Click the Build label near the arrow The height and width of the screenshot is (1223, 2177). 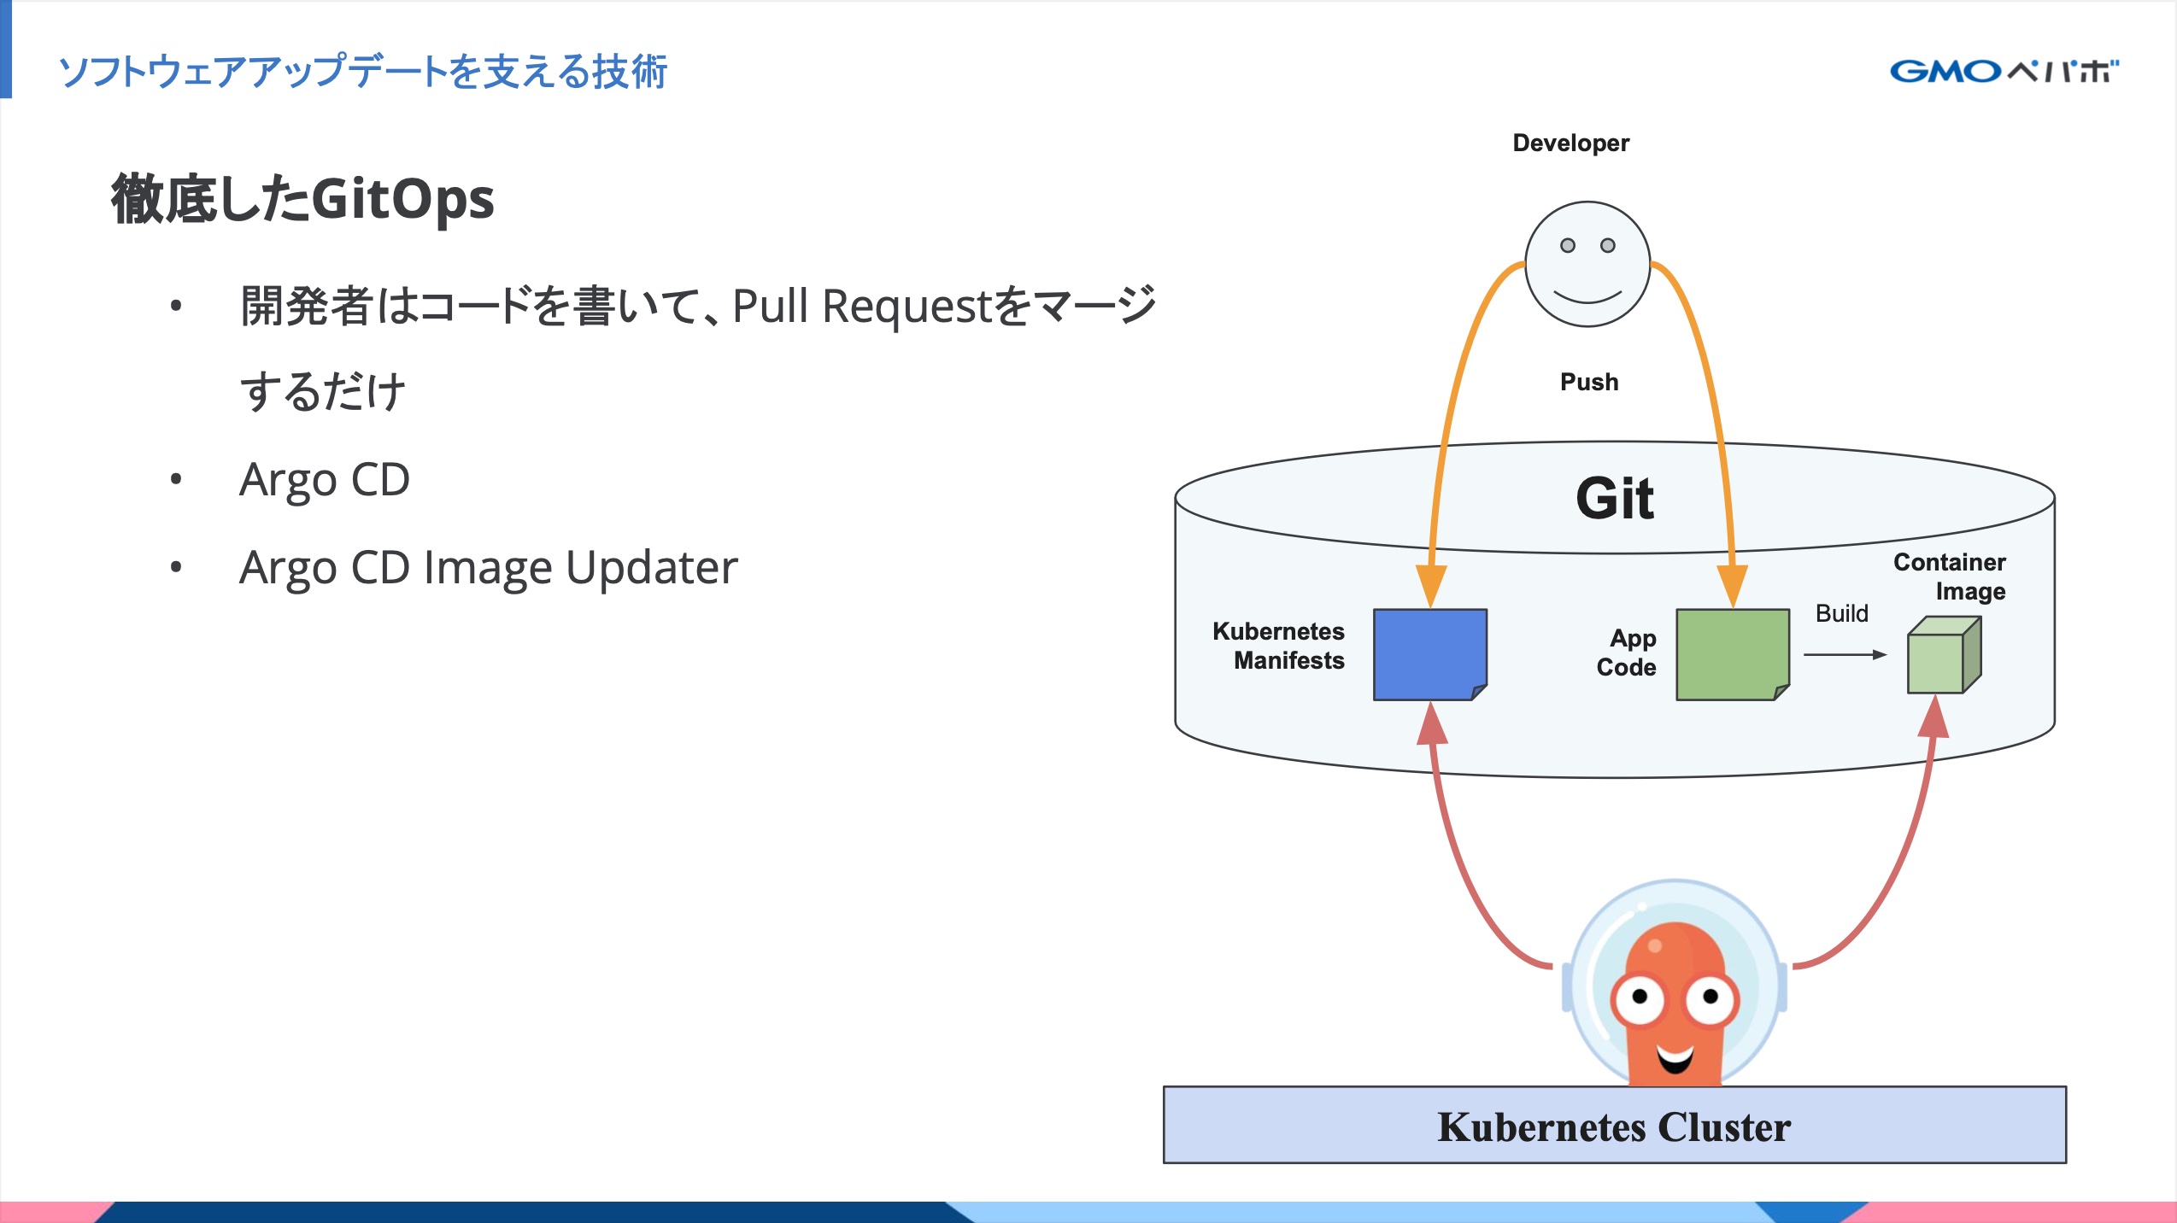coord(1842,612)
